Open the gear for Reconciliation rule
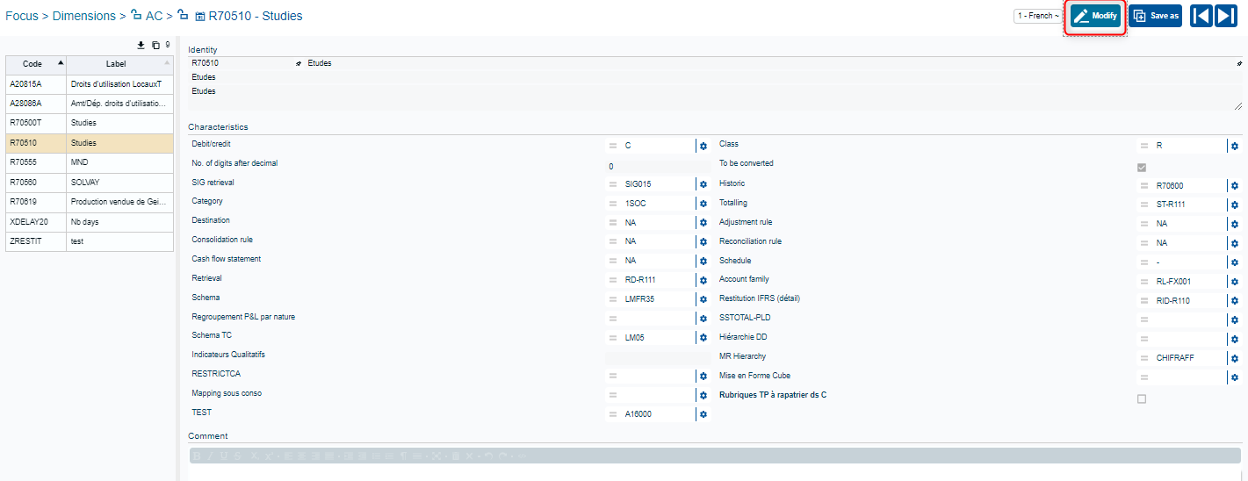This screenshot has width=1248, height=481. [1234, 243]
